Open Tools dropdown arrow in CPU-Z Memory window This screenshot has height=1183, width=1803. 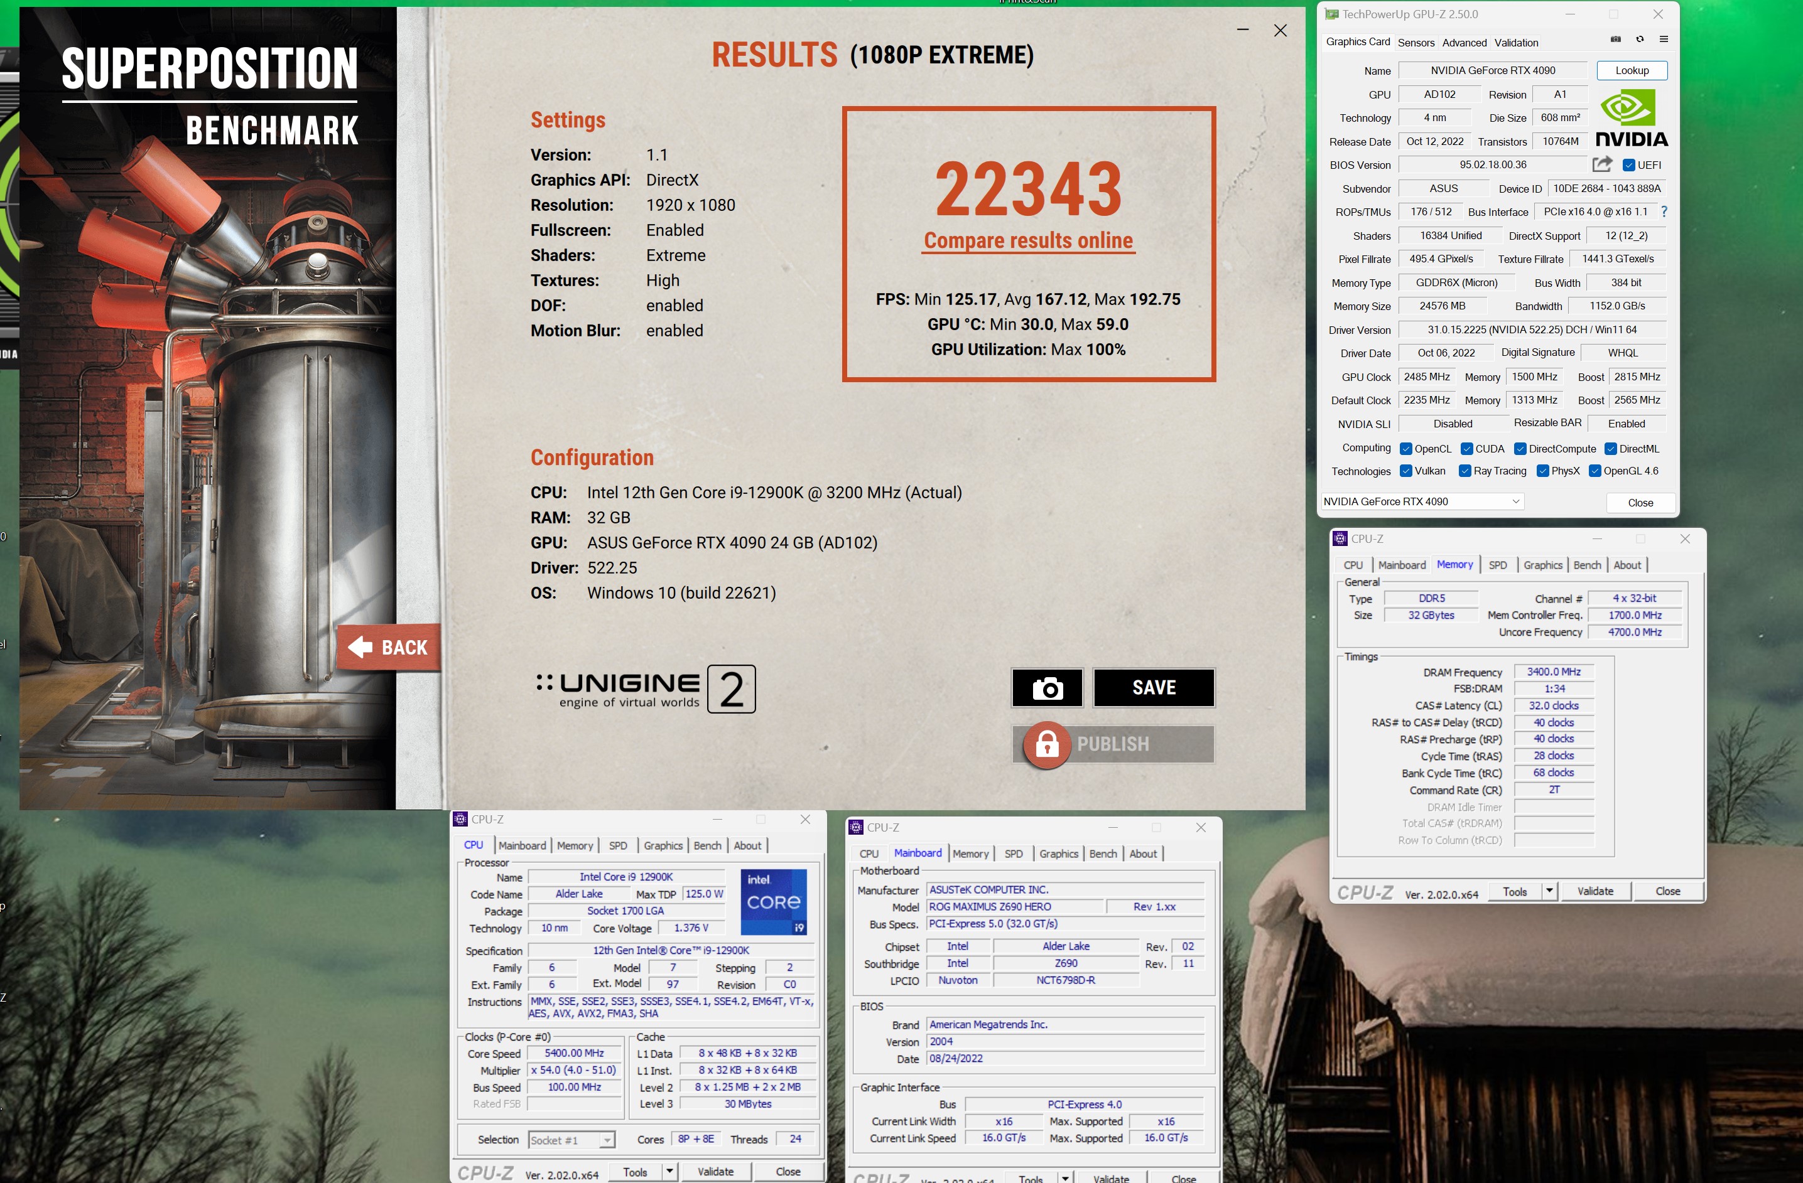pyautogui.click(x=1549, y=891)
